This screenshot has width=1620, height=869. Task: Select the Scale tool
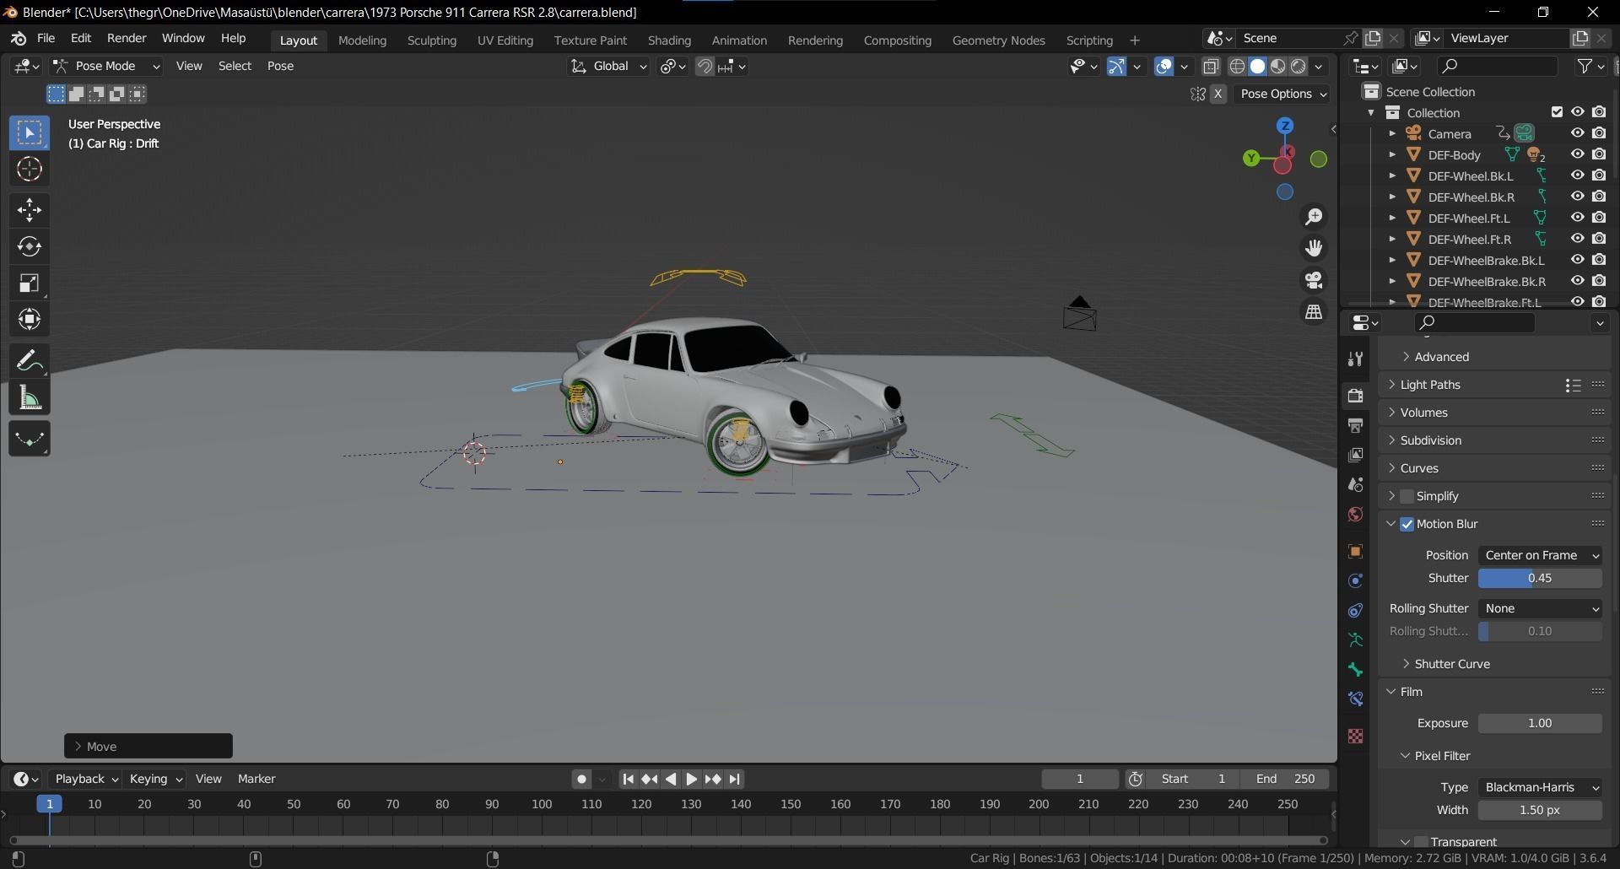coord(30,283)
